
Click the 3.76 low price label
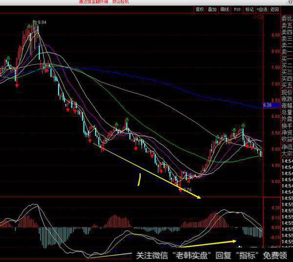(188, 190)
